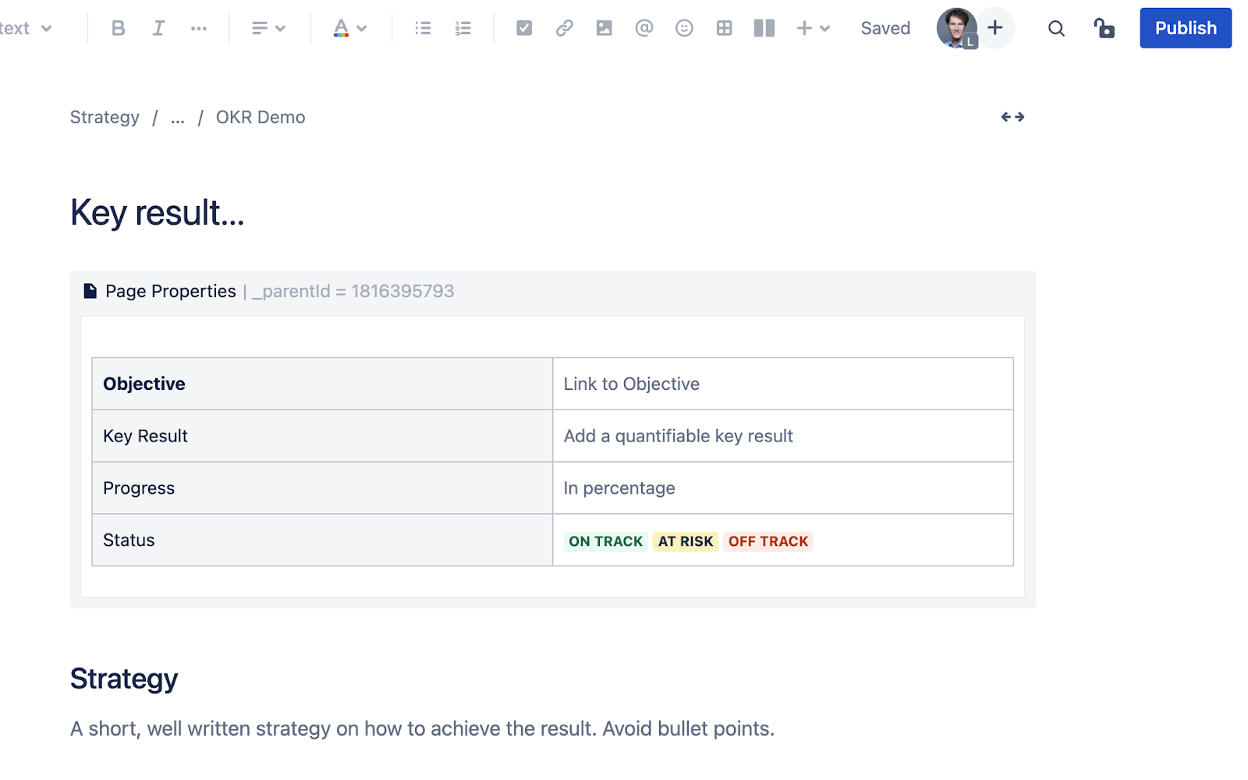
Task: Add a column layout to the page
Action: (x=764, y=27)
